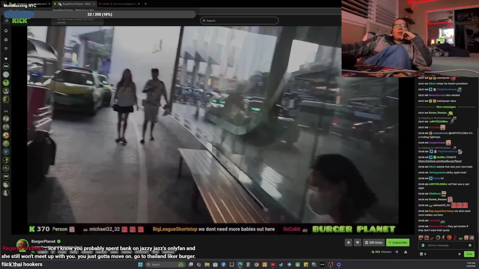Viewport: 479px width, 269px height.
Task: Click the Kick logo
Action: click(x=19, y=21)
